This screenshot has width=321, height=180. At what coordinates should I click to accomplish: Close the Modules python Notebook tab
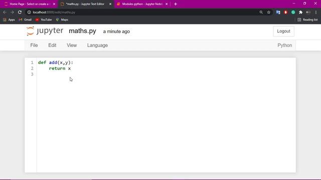click(167, 4)
